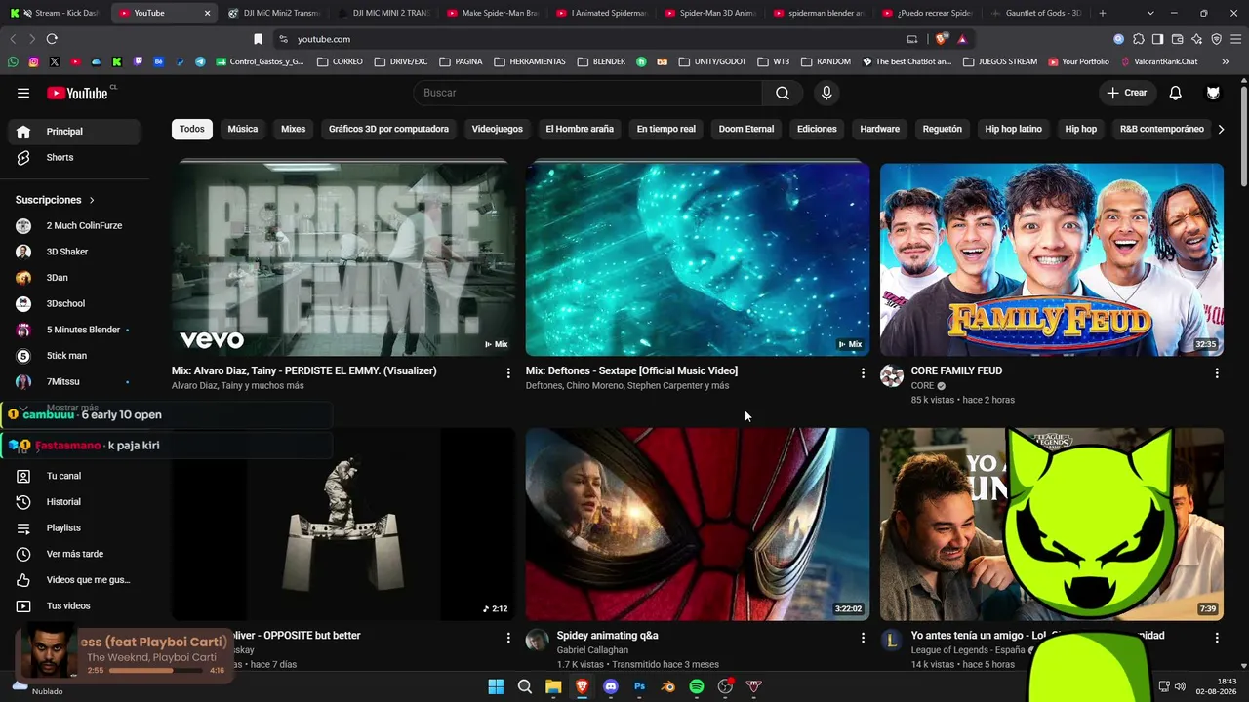Open the HERRAMIENTAS bookmarks folder
Image resolution: width=1249 pixels, height=702 pixels.
530,61
